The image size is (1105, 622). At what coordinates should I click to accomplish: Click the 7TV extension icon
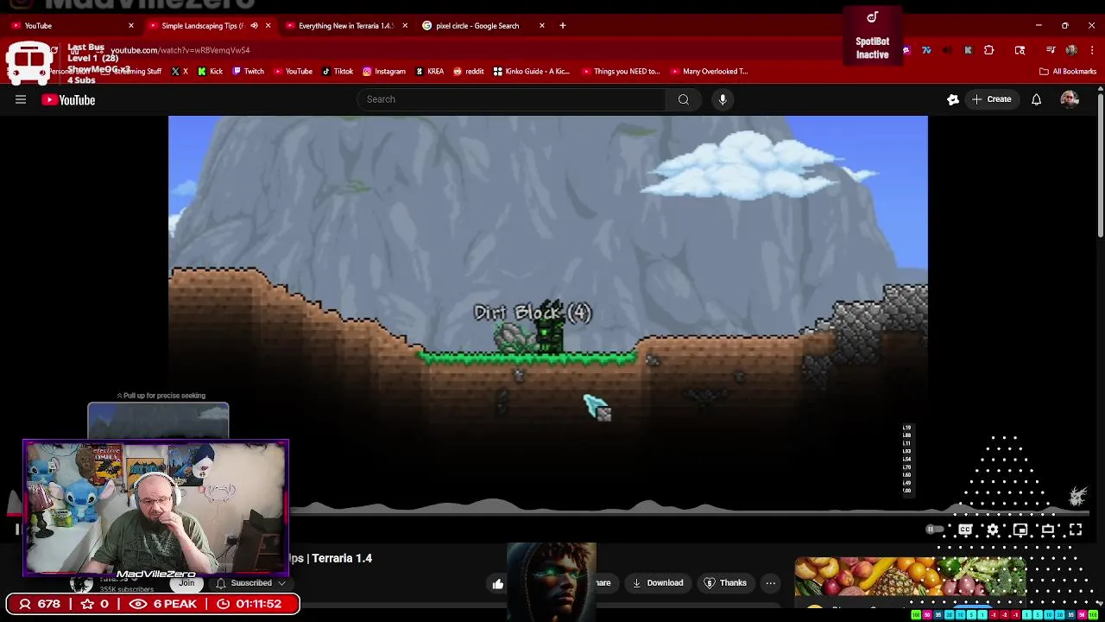tap(926, 50)
